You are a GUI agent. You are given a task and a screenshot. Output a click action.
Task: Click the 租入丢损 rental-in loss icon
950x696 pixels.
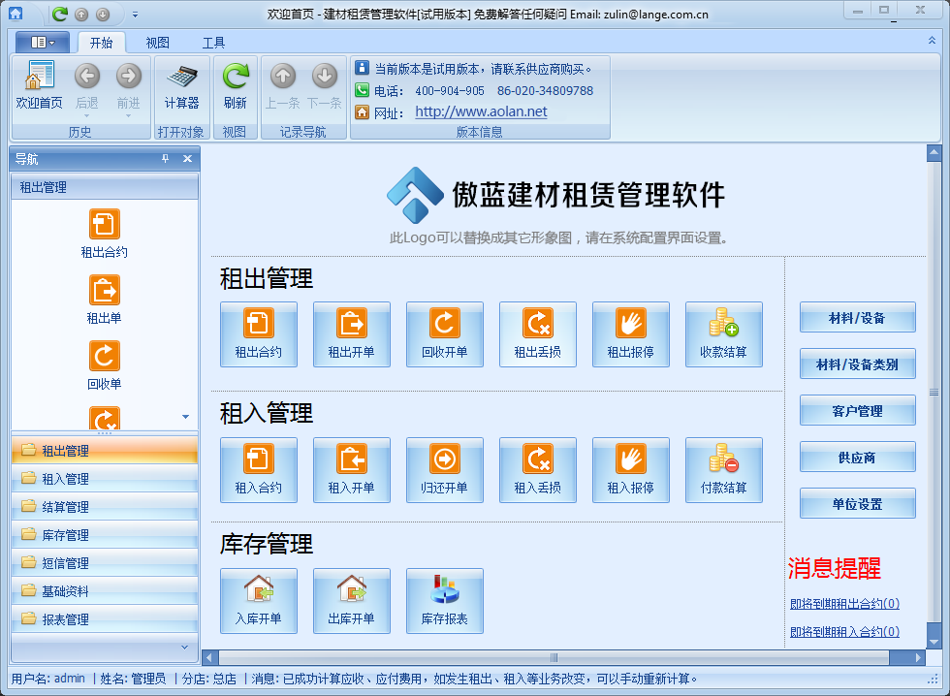[x=538, y=470]
